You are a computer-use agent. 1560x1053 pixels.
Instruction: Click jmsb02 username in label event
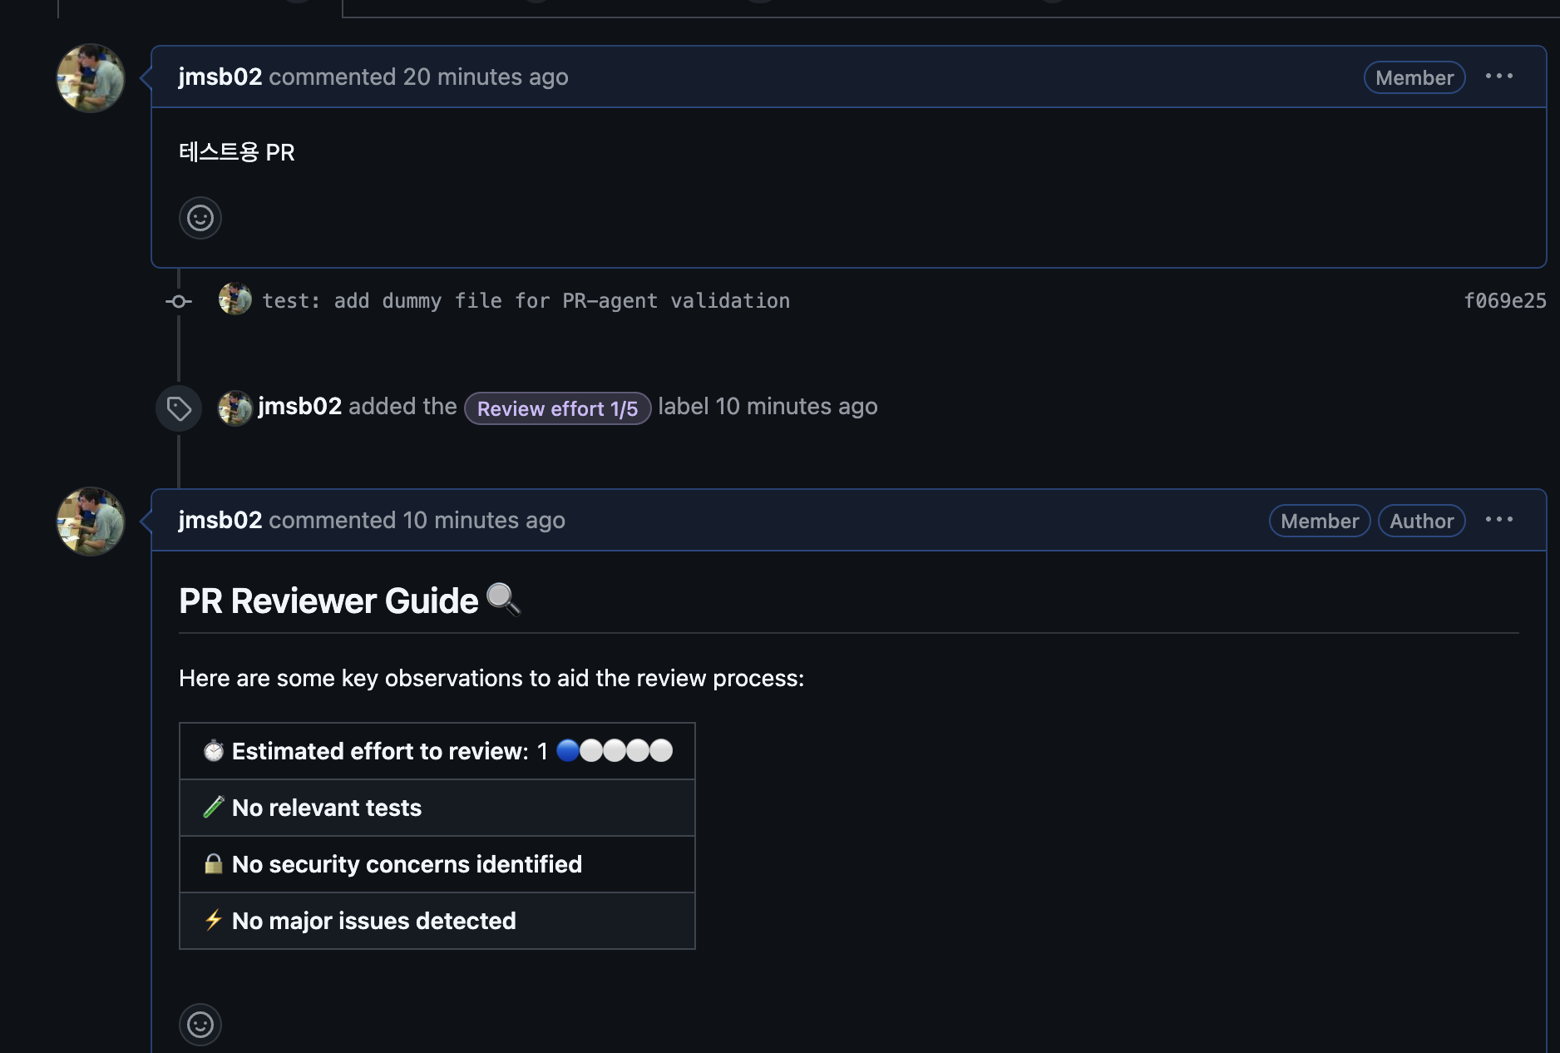point(300,406)
